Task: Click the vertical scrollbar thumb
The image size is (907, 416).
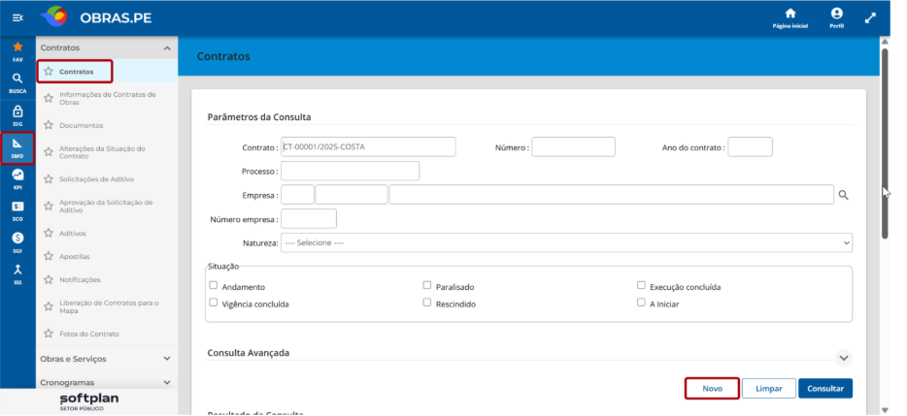Action: 885,144
